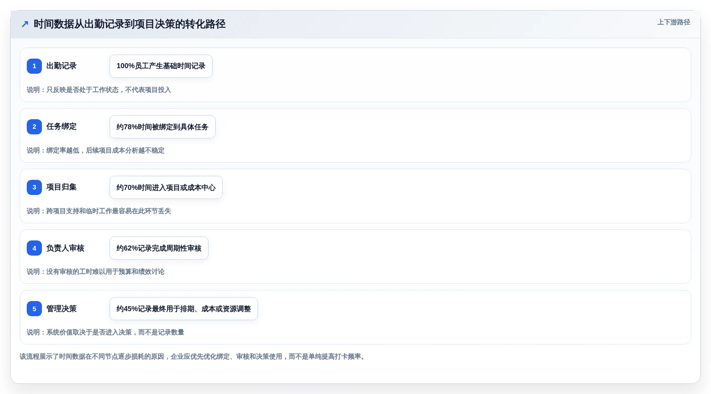Click the arrow icon beside the title
711x394 pixels.
click(25, 24)
